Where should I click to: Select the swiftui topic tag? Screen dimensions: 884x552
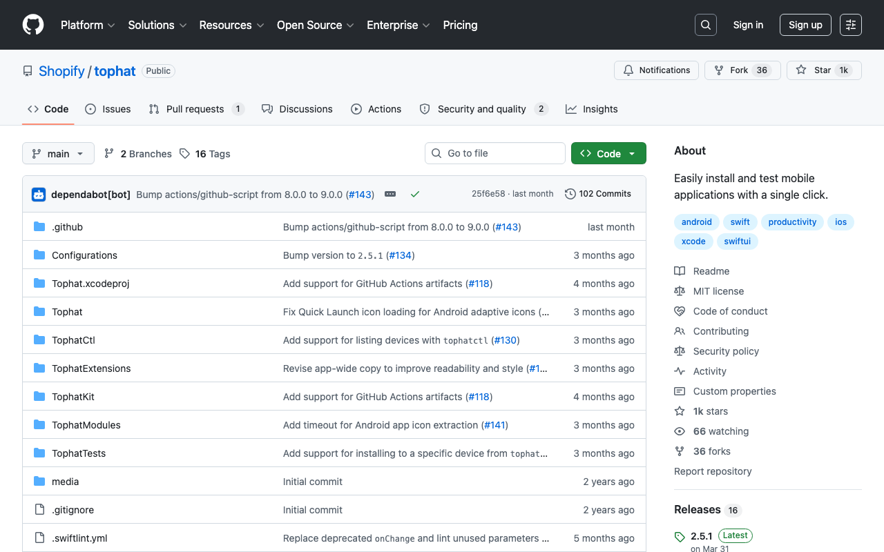(738, 241)
